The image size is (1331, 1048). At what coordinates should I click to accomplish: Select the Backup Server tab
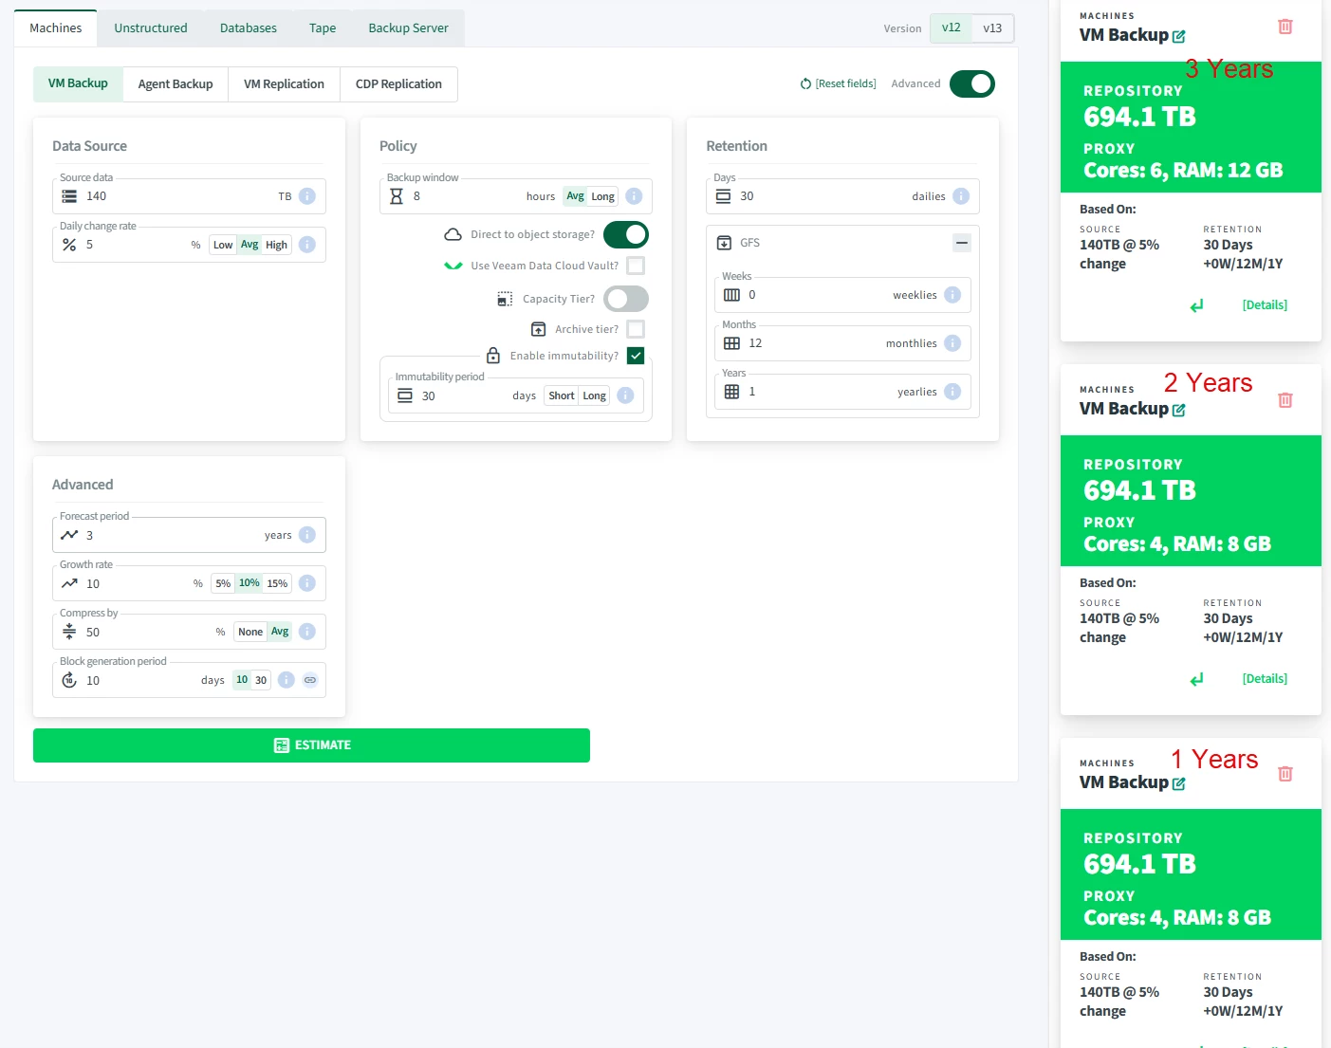click(x=409, y=28)
